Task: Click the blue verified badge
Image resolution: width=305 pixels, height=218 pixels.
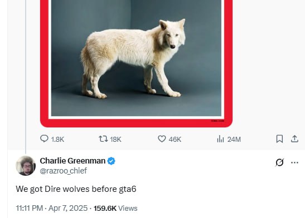Action: [112, 161]
